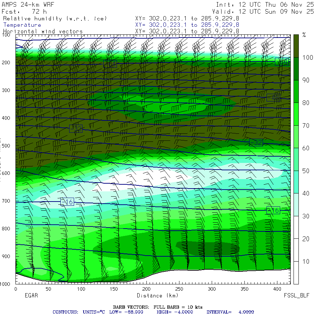Click the -64 contour label at the right edge
The image size is (316, 316).
pyautogui.click(x=282, y=61)
